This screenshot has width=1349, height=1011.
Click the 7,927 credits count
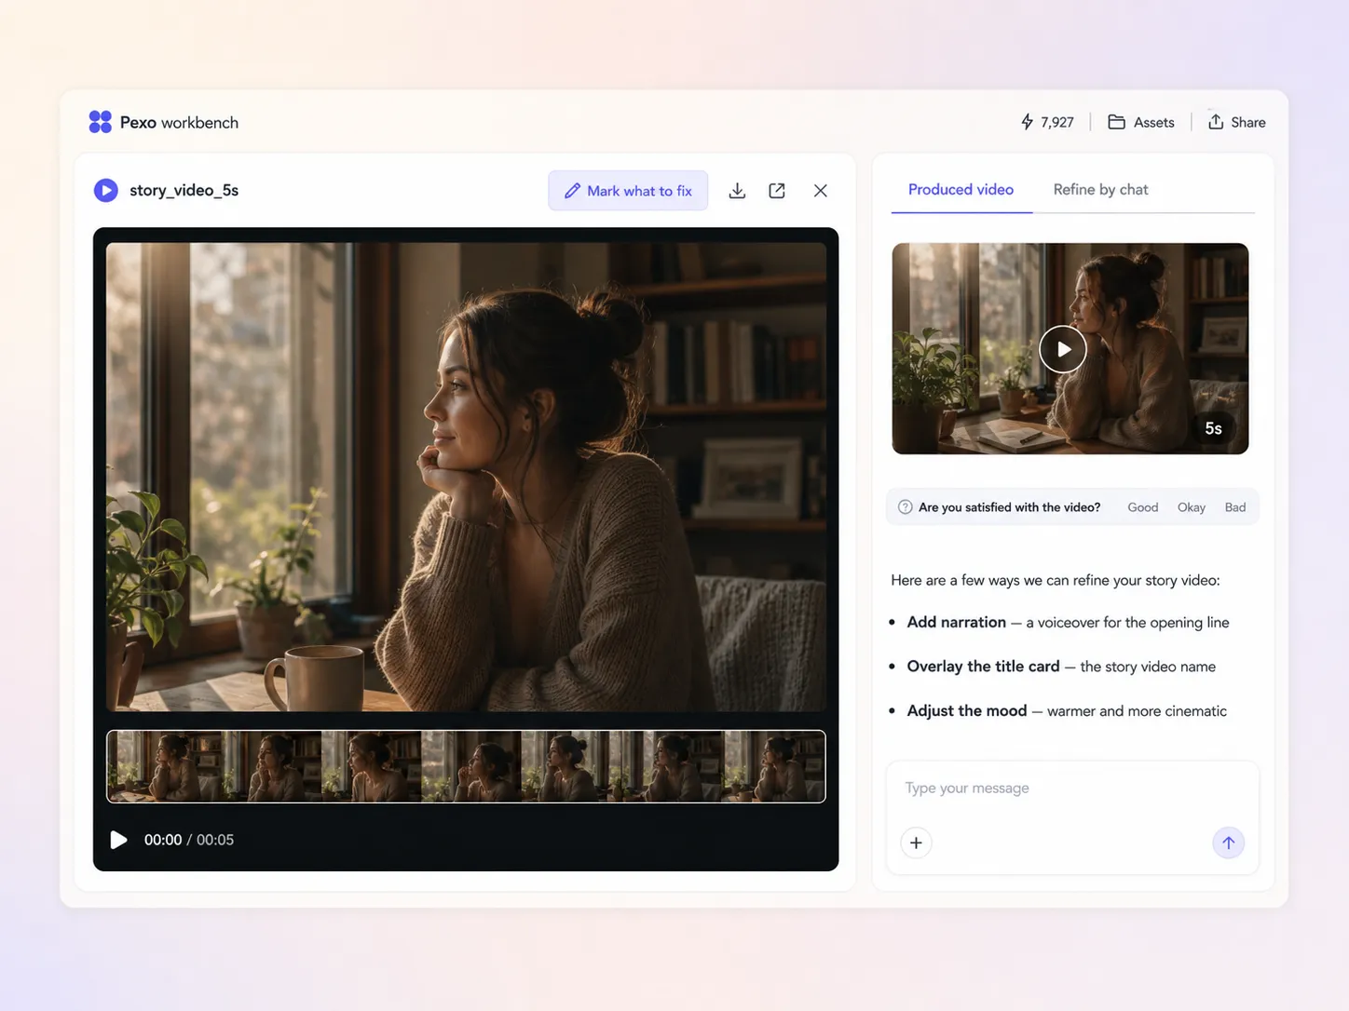coord(1057,122)
